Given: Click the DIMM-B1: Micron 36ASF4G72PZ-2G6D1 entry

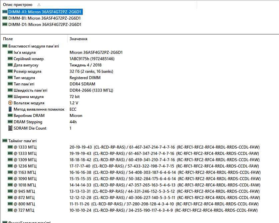Looking at the screenshot, I should [x=45, y=18].
